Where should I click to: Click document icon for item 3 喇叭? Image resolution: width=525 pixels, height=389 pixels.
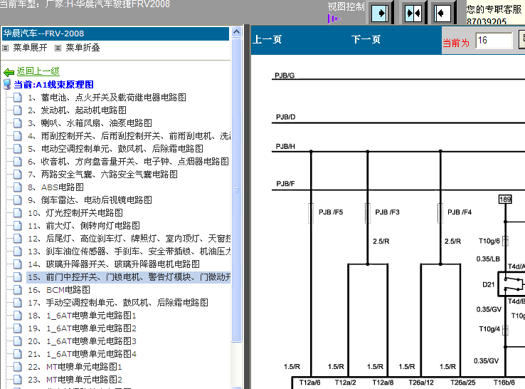(x=17, y=123)
